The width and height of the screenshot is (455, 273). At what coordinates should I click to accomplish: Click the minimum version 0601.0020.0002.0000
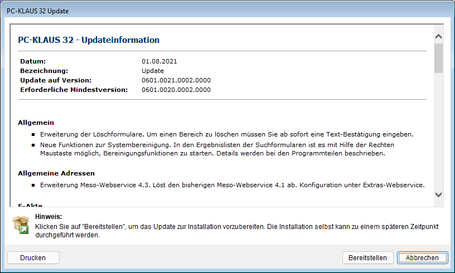[x=176, y=90]
